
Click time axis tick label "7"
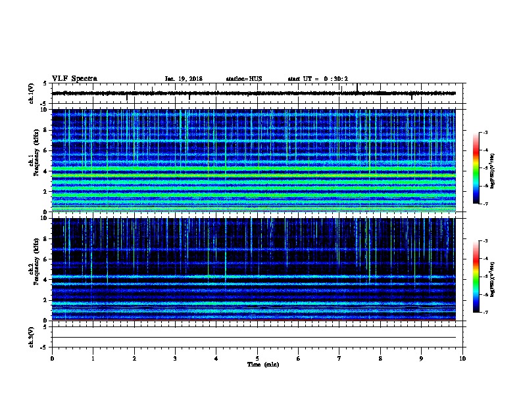(339, 358)
